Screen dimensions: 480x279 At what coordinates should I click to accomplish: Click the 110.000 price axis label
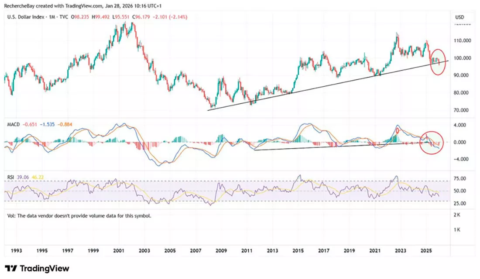(x=462, y=41)
